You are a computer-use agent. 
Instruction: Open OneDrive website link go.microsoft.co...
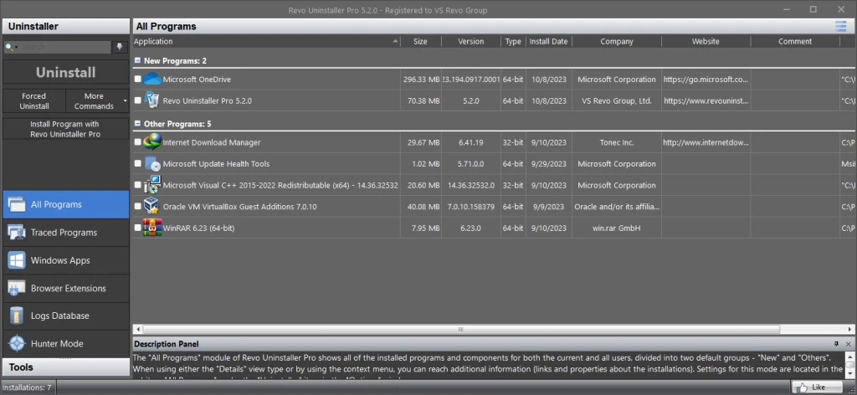coord(706,80)
